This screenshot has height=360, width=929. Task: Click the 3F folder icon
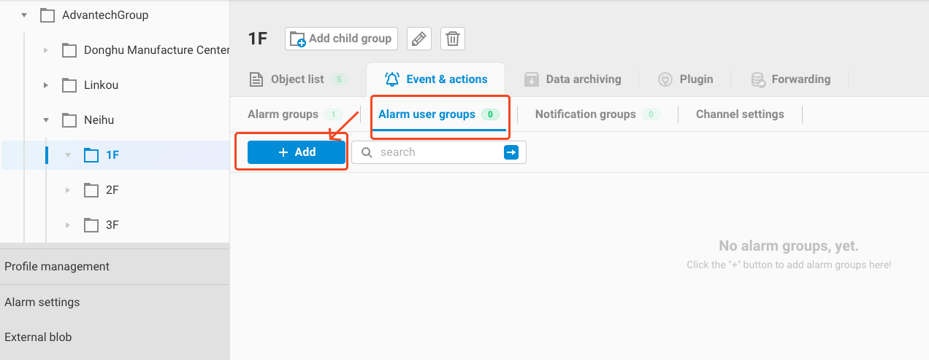pos(91,225)
